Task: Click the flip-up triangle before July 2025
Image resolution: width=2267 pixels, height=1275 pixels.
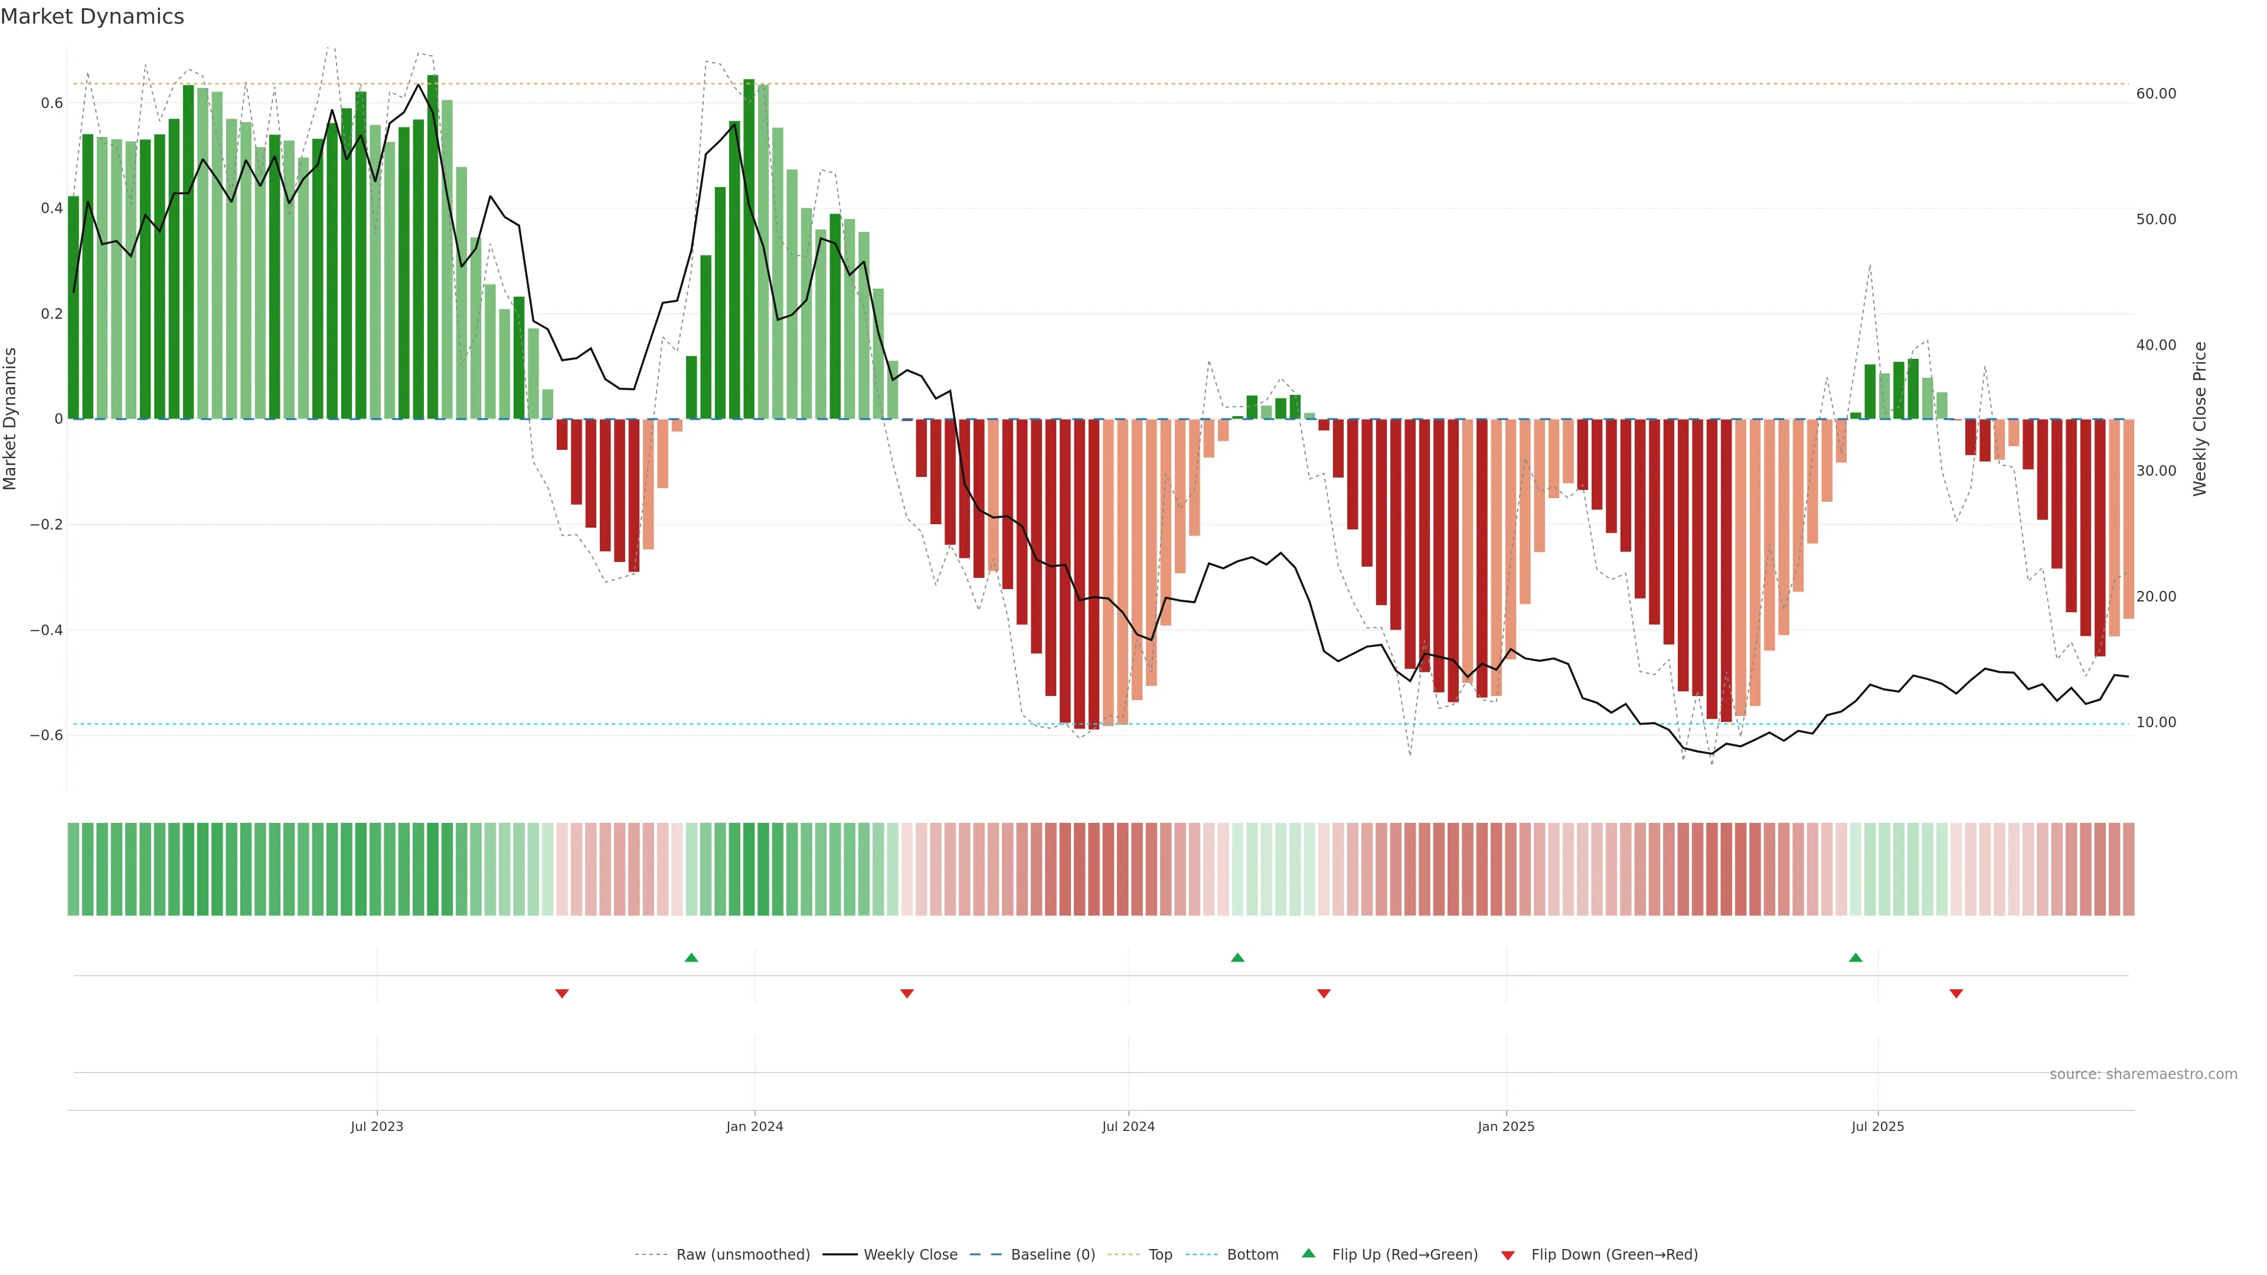Action: tap(1855, 957)
